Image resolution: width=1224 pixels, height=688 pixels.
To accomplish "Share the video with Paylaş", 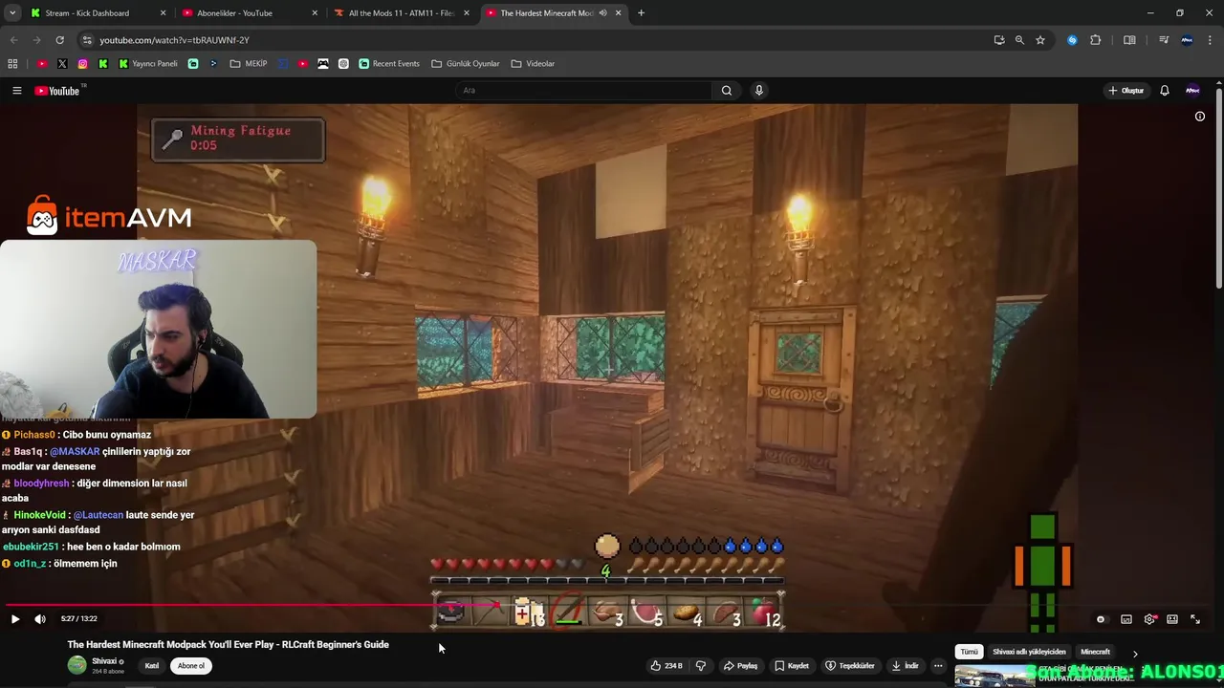I will 741,666.
